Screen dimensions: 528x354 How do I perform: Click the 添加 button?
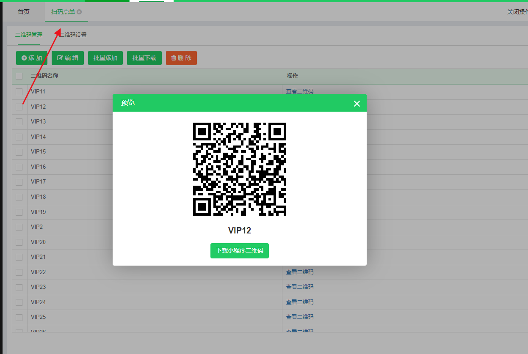pyautogui.click(x=32, y=58)
